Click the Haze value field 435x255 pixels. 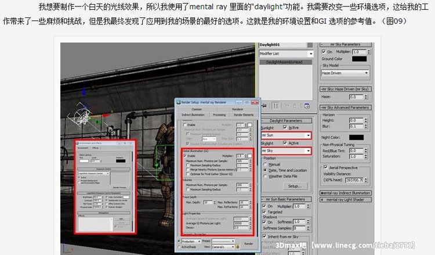click(x=356, y=97)
